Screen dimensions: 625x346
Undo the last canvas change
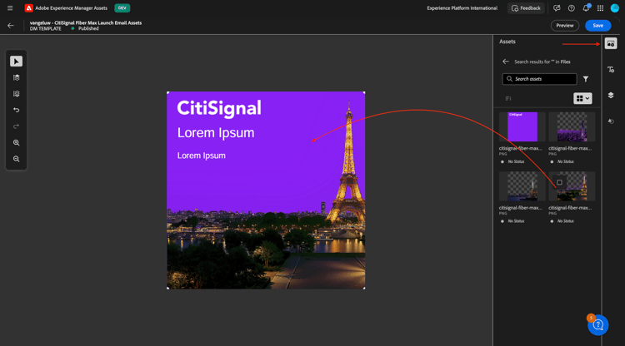(x=17, y=110)
